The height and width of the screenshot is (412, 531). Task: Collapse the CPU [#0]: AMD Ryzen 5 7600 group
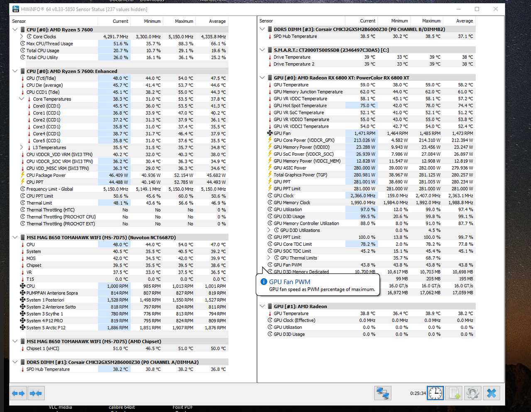click(15, 30)
